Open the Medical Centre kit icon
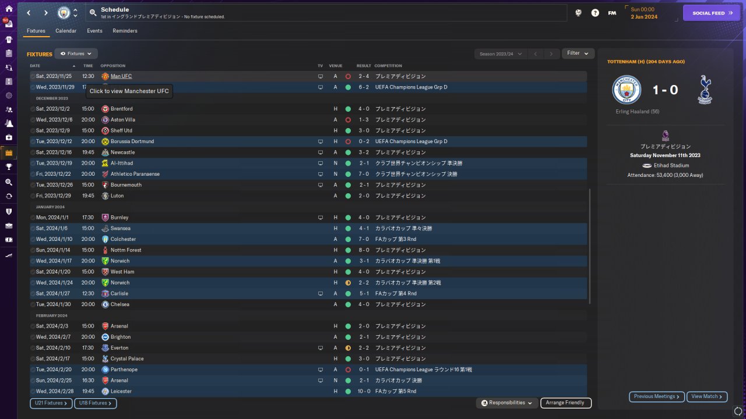 9,137
